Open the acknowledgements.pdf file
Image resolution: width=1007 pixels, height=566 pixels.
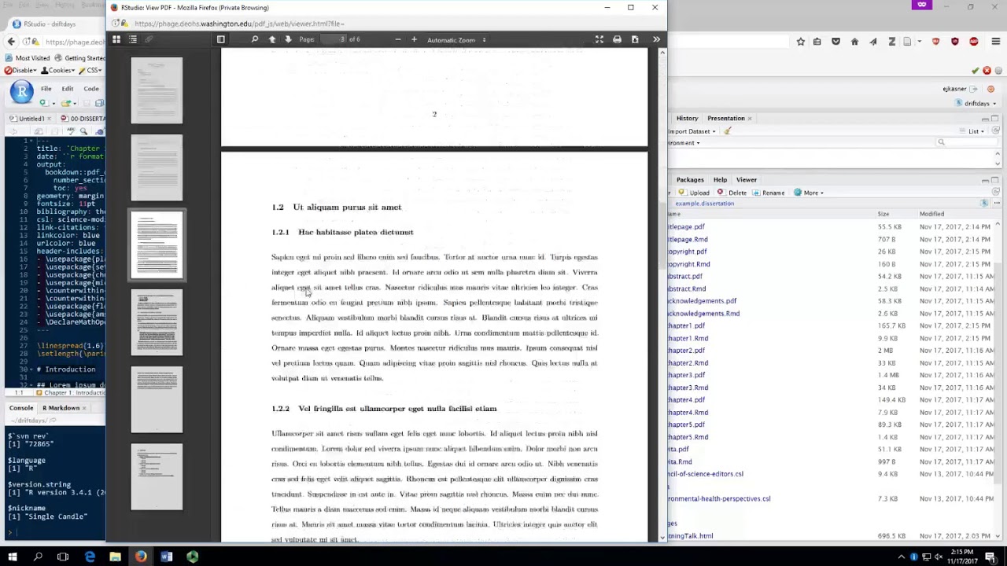[703, 301]
